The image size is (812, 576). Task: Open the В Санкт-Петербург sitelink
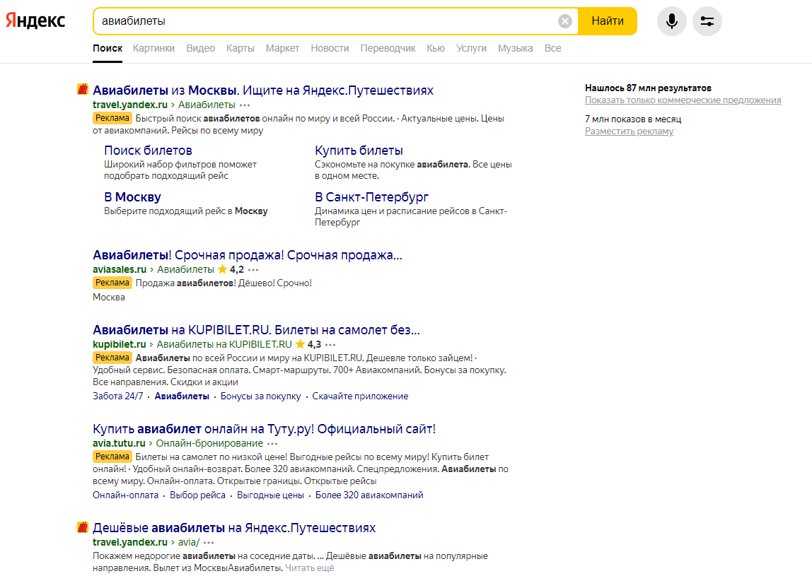pyautogui.click(x=371, y=197)
